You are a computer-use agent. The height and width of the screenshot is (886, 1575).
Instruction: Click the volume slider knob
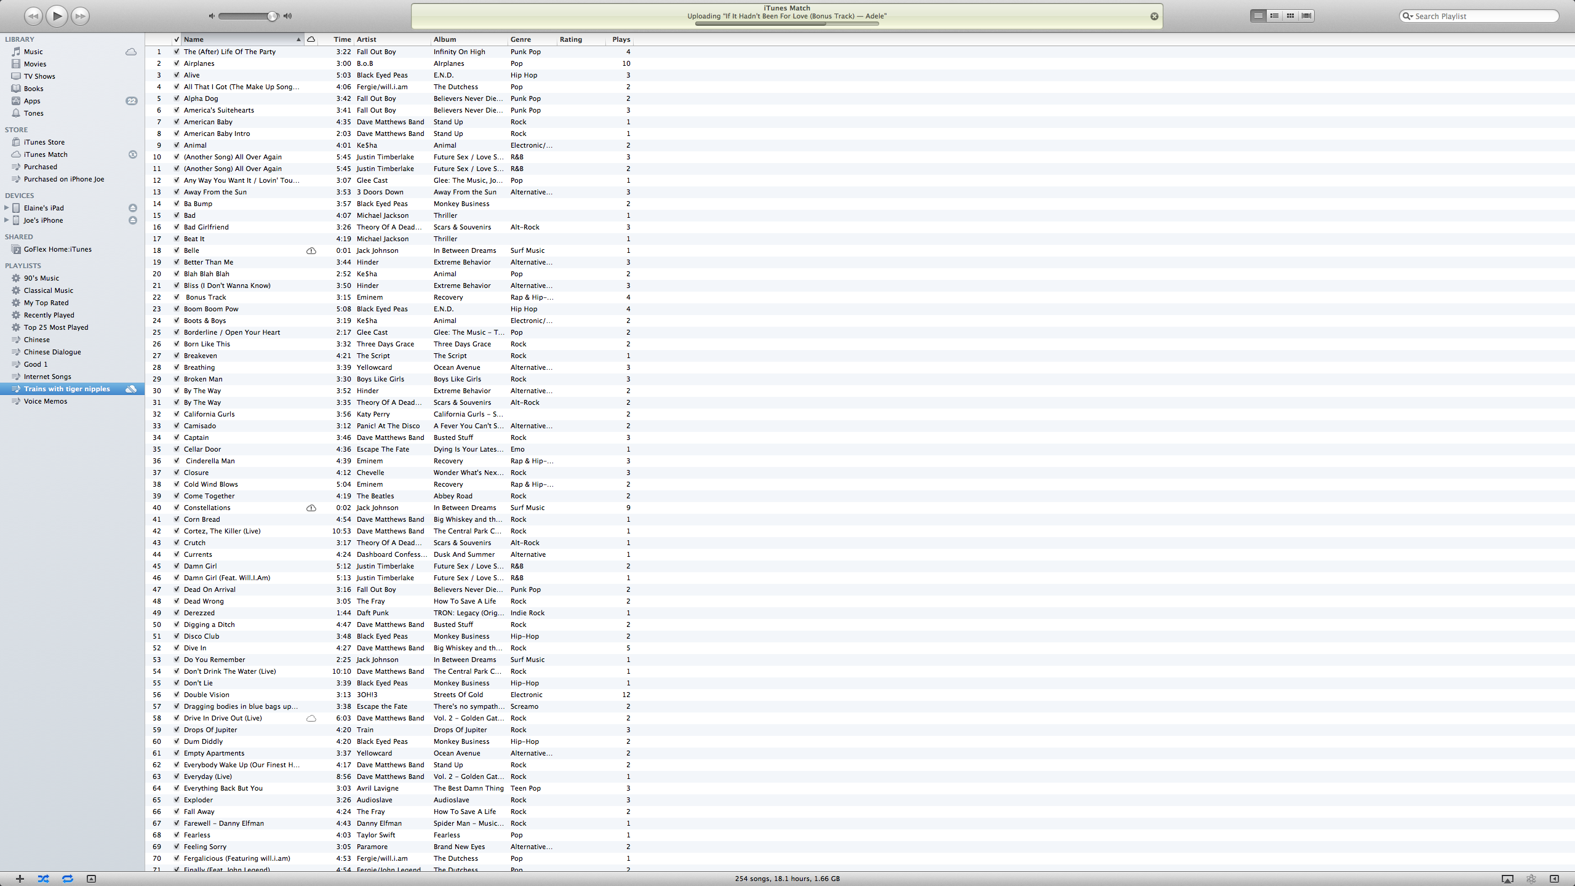coord(272,16)
